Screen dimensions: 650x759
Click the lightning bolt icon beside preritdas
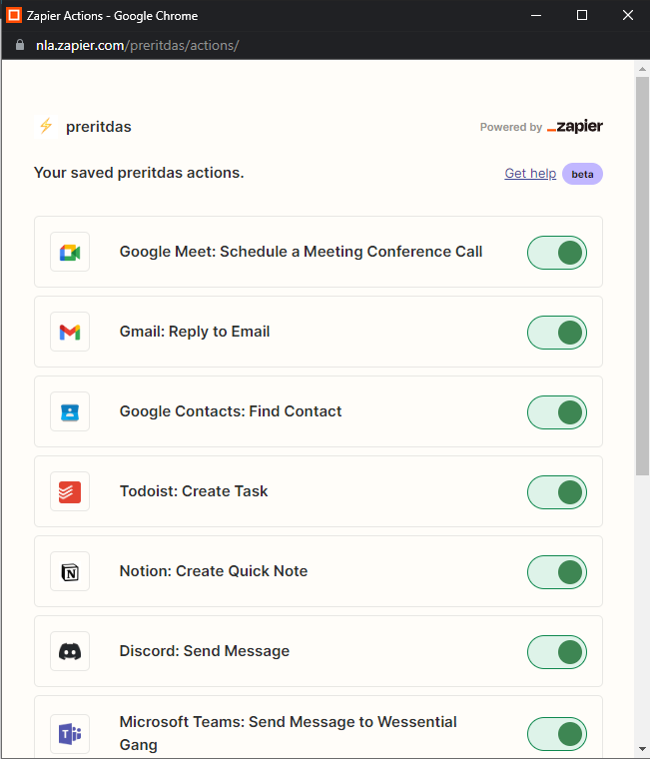[46, 126]
